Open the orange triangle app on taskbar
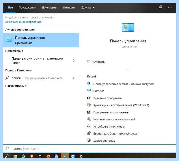Screen dimensions: 179x161 (x=40, y=156)
